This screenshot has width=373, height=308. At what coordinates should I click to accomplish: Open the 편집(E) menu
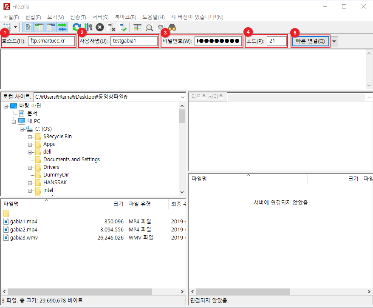click(x=33, y=17)
